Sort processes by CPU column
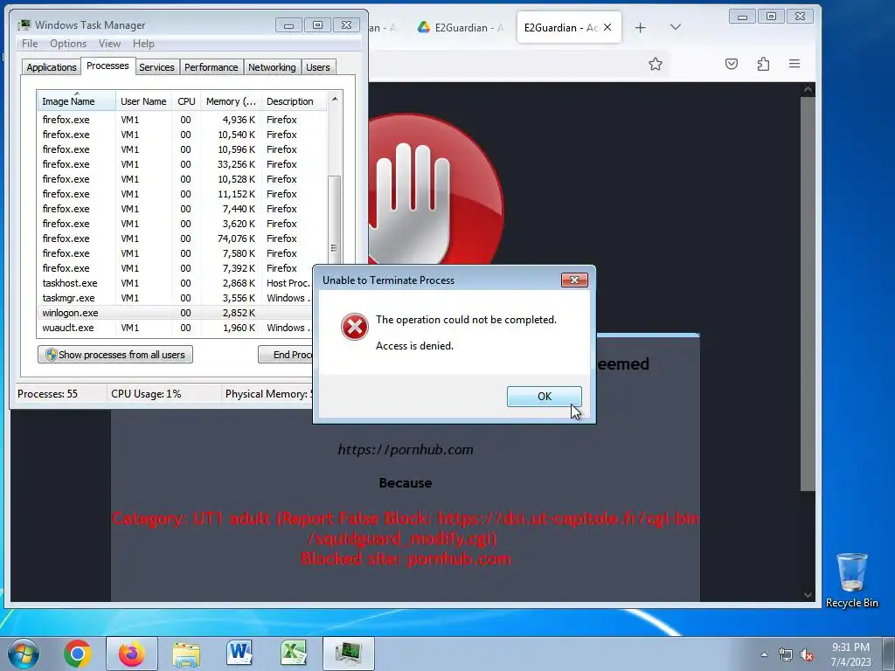This screenshot has width=895, height=671. pyautogui.click(x=186, y=101)
